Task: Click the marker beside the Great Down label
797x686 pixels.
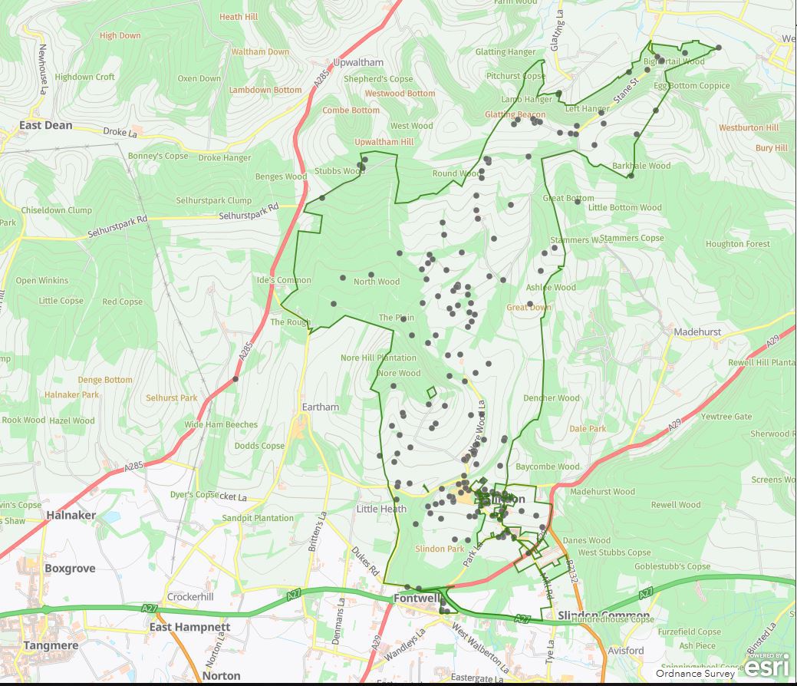Action: tap(530, 304)
